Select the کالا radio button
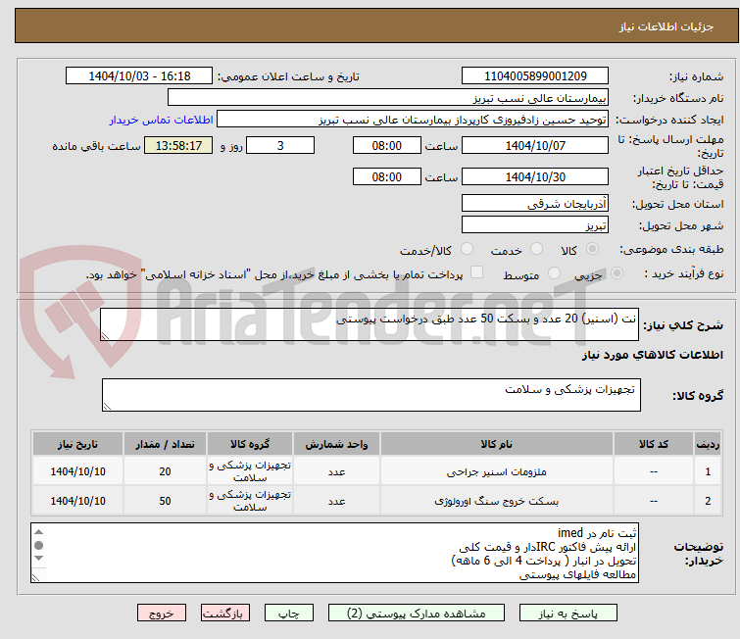This screenshot has height=639, width=740. [x=592, y=249]
